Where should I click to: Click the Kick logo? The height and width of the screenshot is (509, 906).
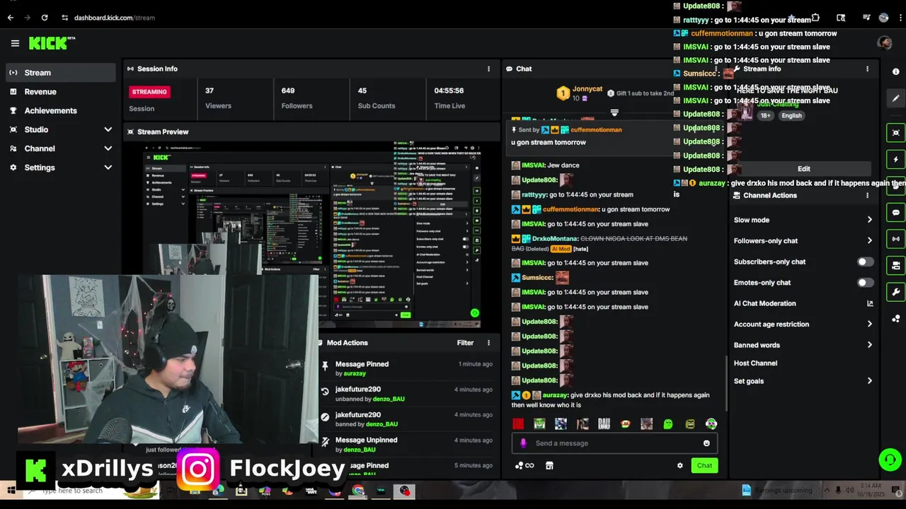pos(52,43)
